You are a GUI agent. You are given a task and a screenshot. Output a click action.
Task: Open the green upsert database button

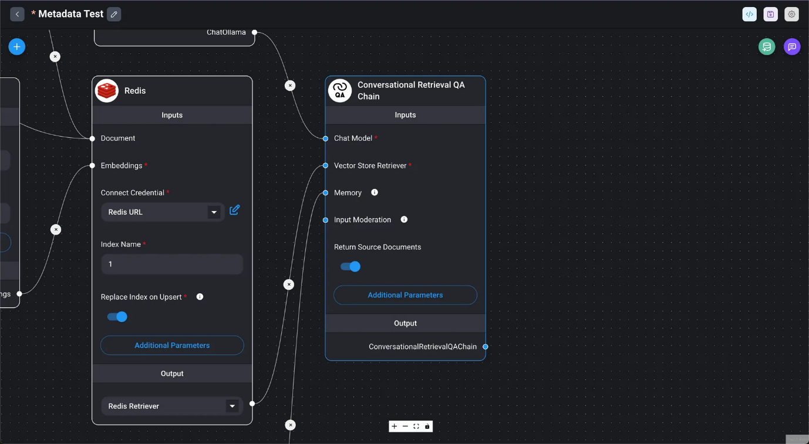pos(766,47)
